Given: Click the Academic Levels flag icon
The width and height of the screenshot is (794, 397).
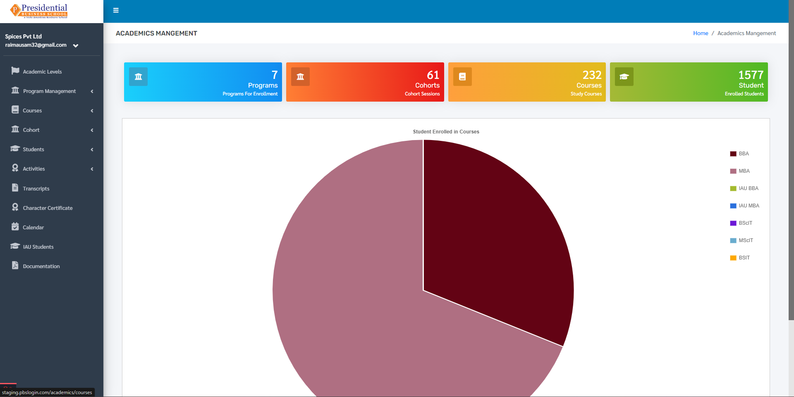Looking at the screenshot, I should click(15, 71).
